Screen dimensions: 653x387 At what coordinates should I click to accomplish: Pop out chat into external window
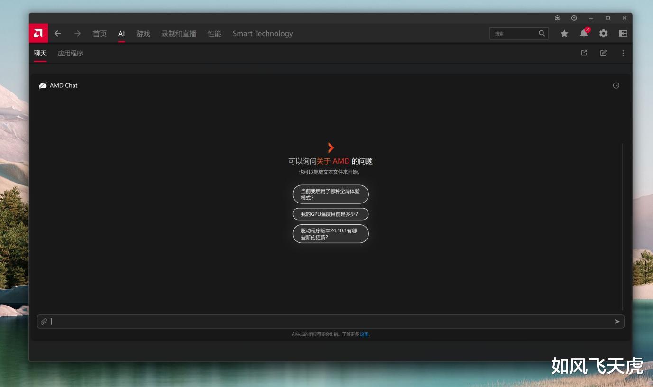584,53
